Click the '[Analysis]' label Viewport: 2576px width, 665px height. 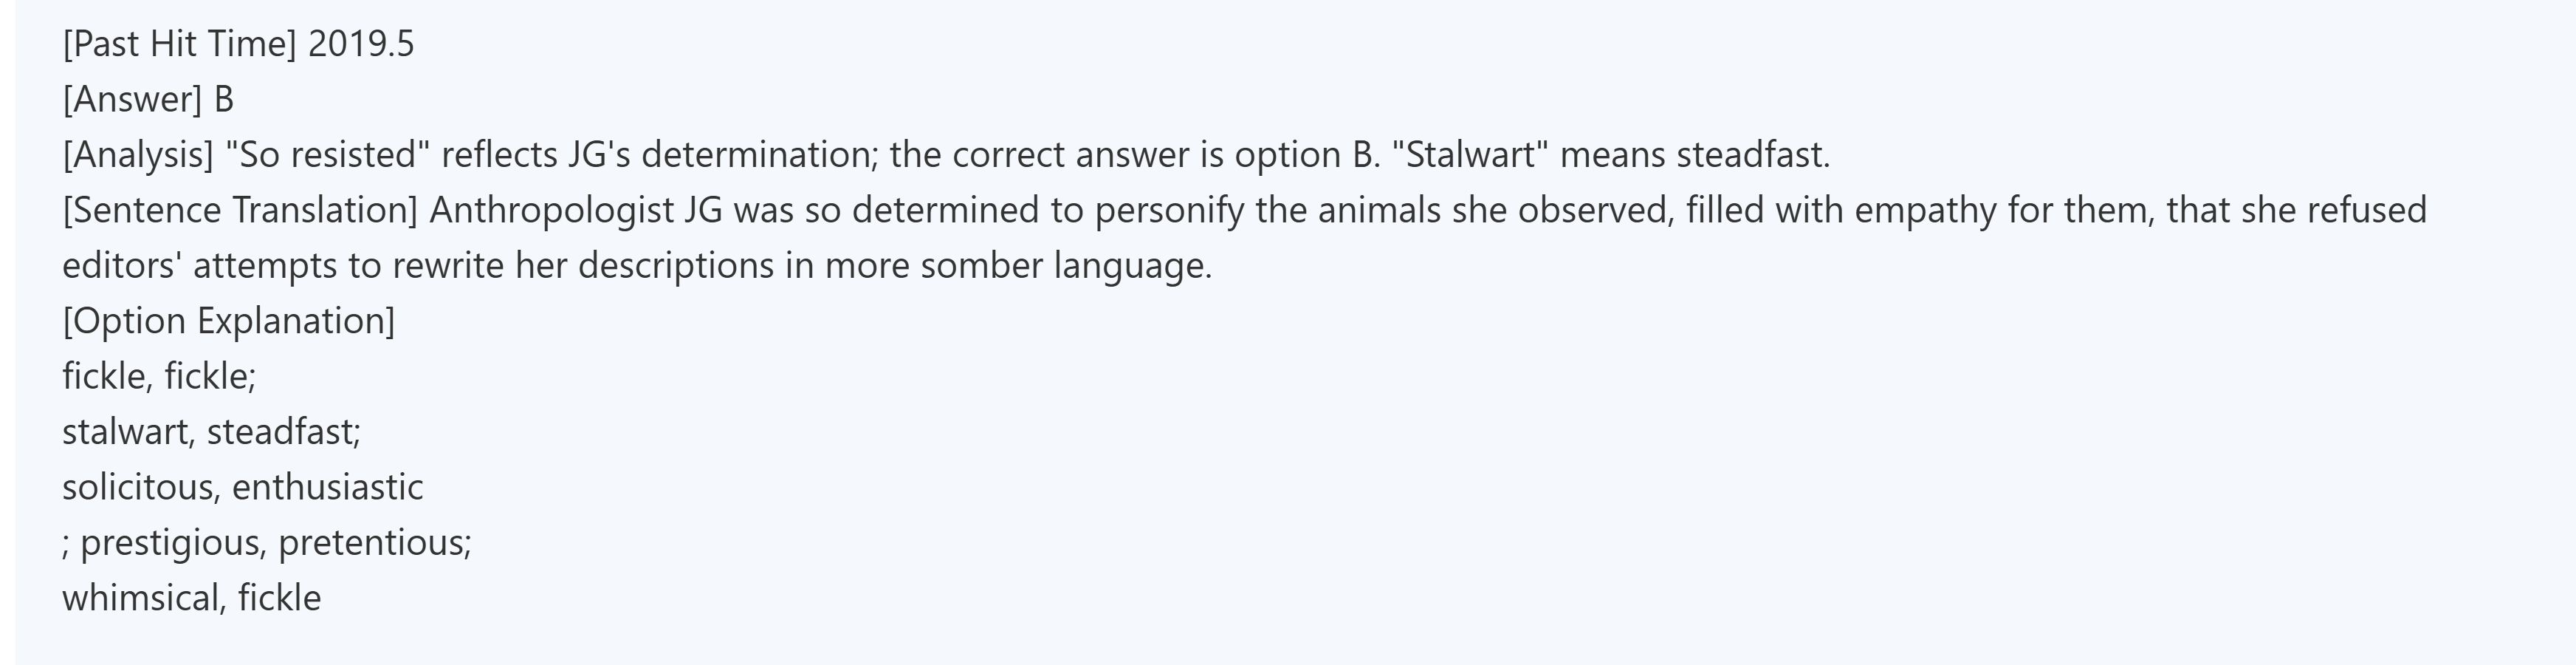coord(138,155)
